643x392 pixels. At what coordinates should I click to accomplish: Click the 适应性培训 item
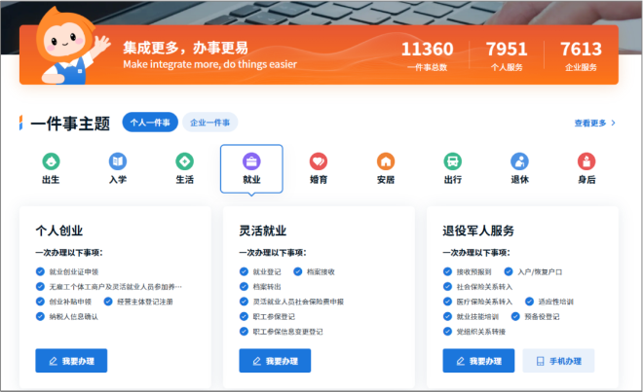(549, 302)
